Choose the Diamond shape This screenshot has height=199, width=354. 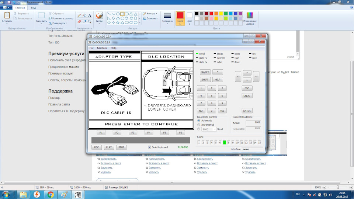(x=113, y=18)
